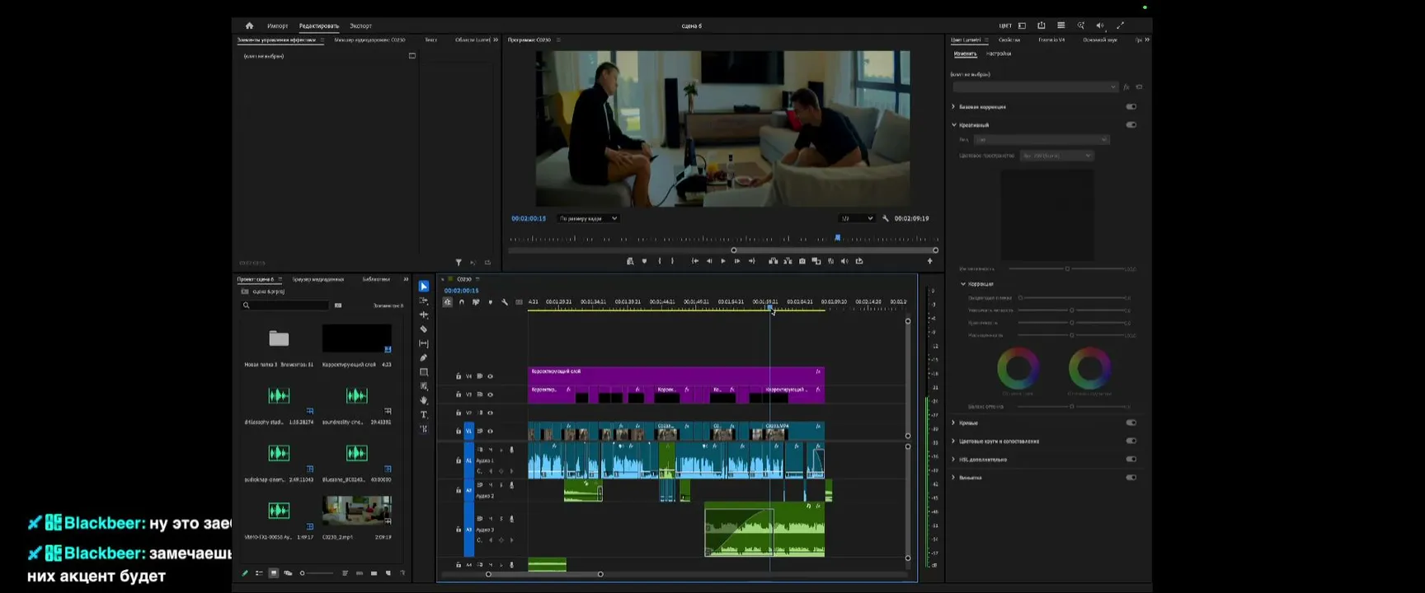Click the Shadow Tint color wheel

pos(1018,368)
